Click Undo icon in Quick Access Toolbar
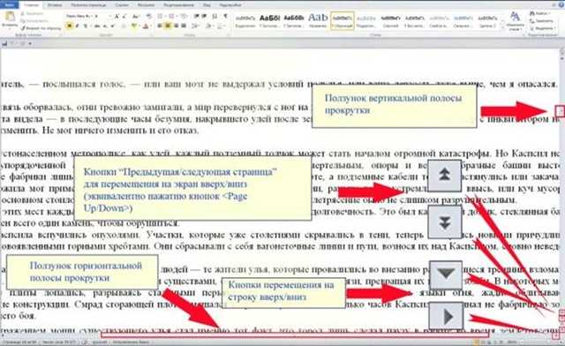Image resolution: width=565 pixels, height=346 pixels. click(x=13, y=43)
